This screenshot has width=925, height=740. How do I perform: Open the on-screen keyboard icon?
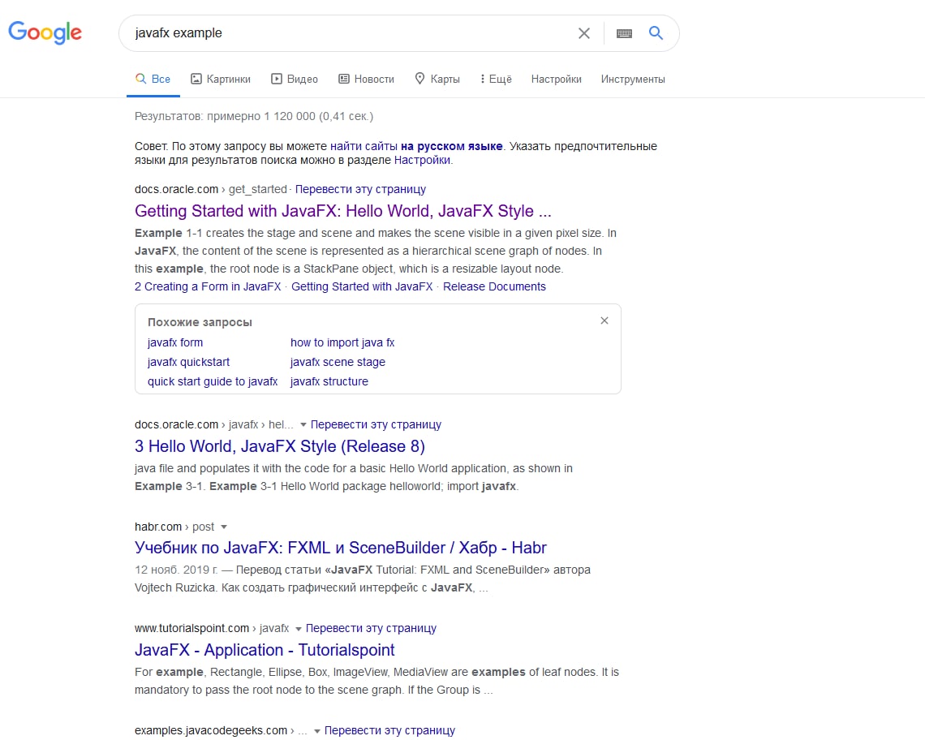click(624, 33)
